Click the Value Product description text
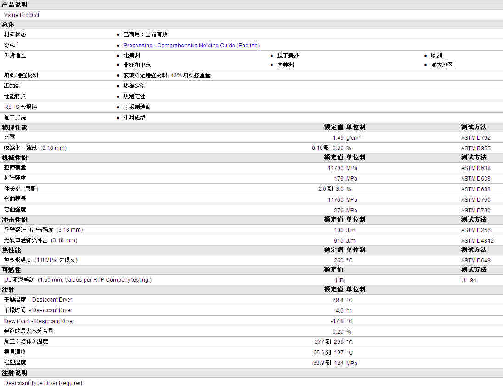This screenshot has height=387, width=503. pos(22,15)
